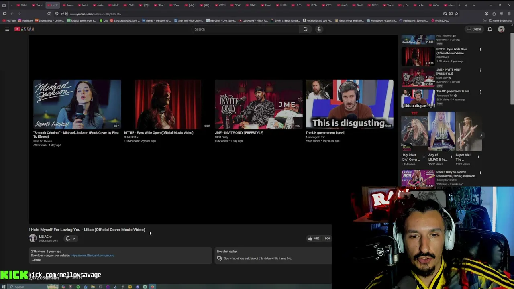Image resolution: width=514 pixels, height=289 pixels.
Task: Open sidebar KITTIE - Eyes Wide Open title
Action: (452, 51)
